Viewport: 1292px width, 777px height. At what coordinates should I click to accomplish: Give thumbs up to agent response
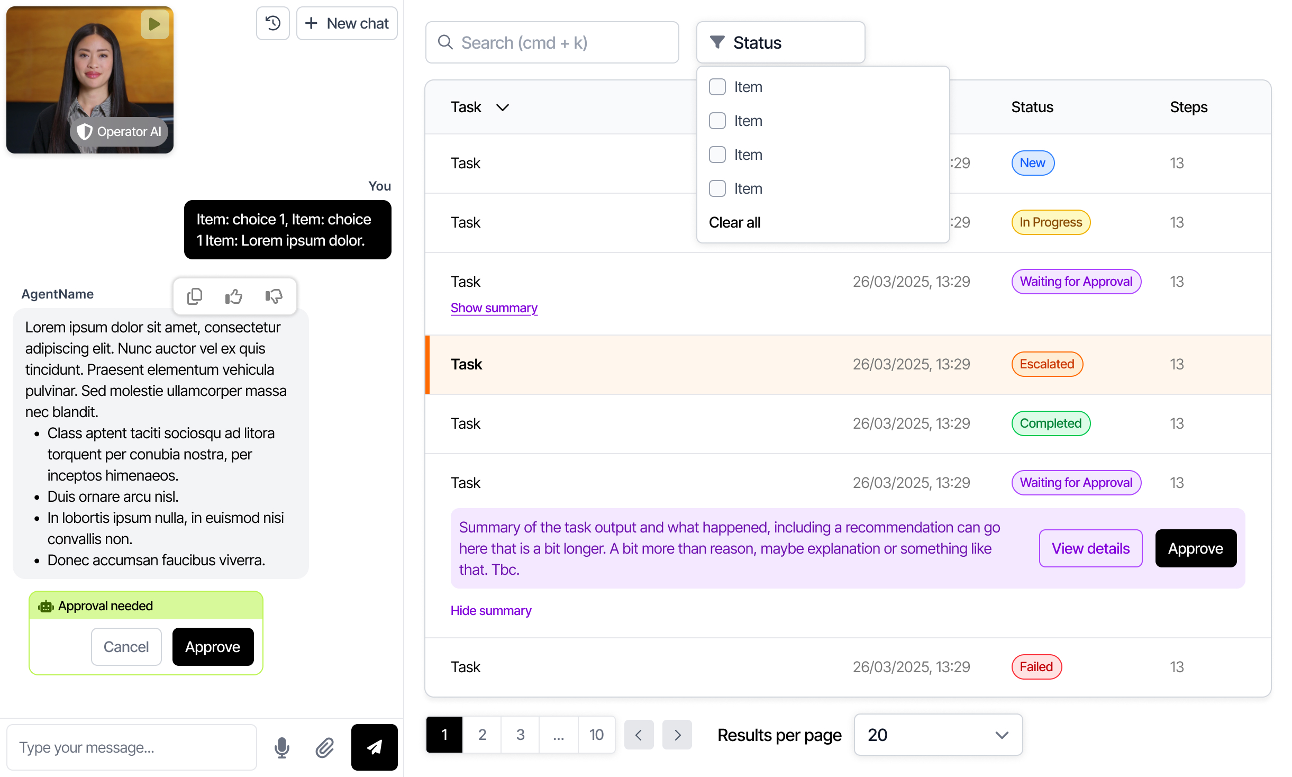click(234, 296)
